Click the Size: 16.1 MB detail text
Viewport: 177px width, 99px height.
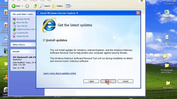[x=19, y=68]
